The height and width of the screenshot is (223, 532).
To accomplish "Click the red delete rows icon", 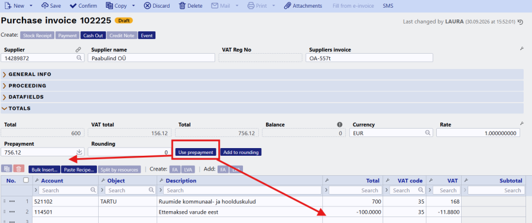I will pyautogui.click(x=19, y=169).
